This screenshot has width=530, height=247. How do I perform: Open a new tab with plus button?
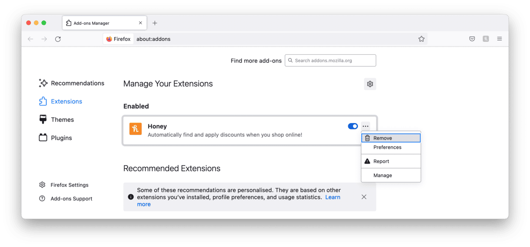(x=155, y=23)
